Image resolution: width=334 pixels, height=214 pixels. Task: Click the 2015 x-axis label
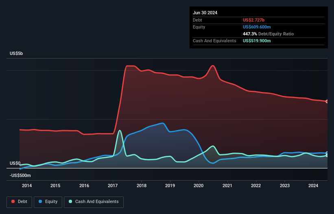coord(55,186)
